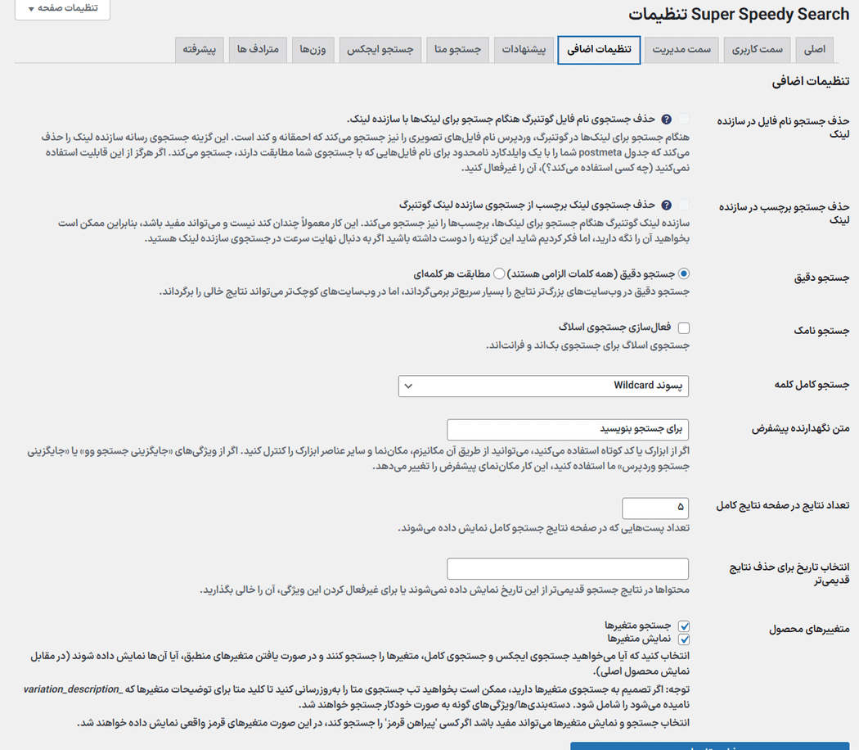Click the default placeholder text field

click(568, 429)
